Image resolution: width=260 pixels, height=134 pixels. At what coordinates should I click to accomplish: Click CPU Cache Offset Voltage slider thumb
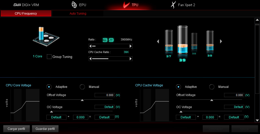(212, 100)
